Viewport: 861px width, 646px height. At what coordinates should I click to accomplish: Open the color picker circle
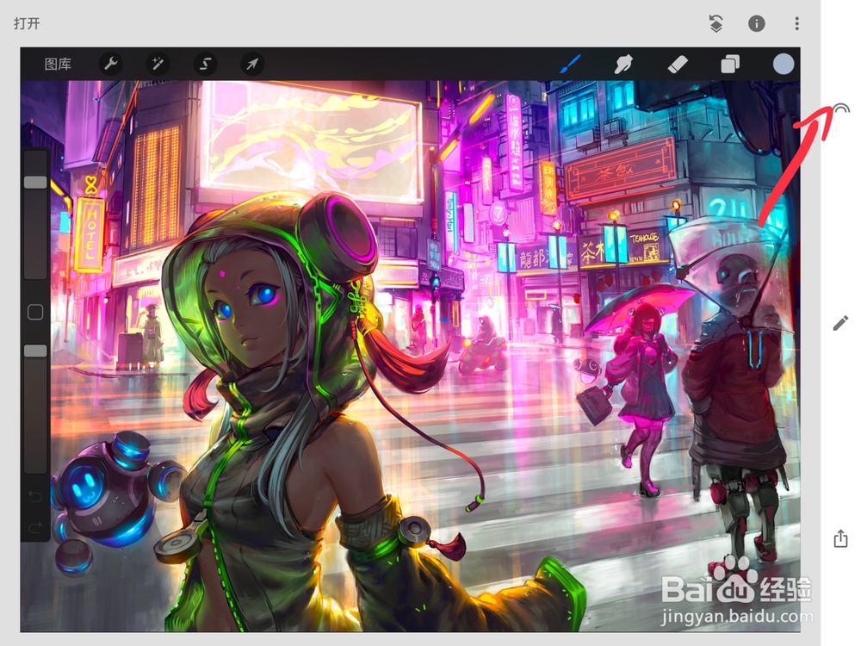pyautogui.click(x=783, y=64)
